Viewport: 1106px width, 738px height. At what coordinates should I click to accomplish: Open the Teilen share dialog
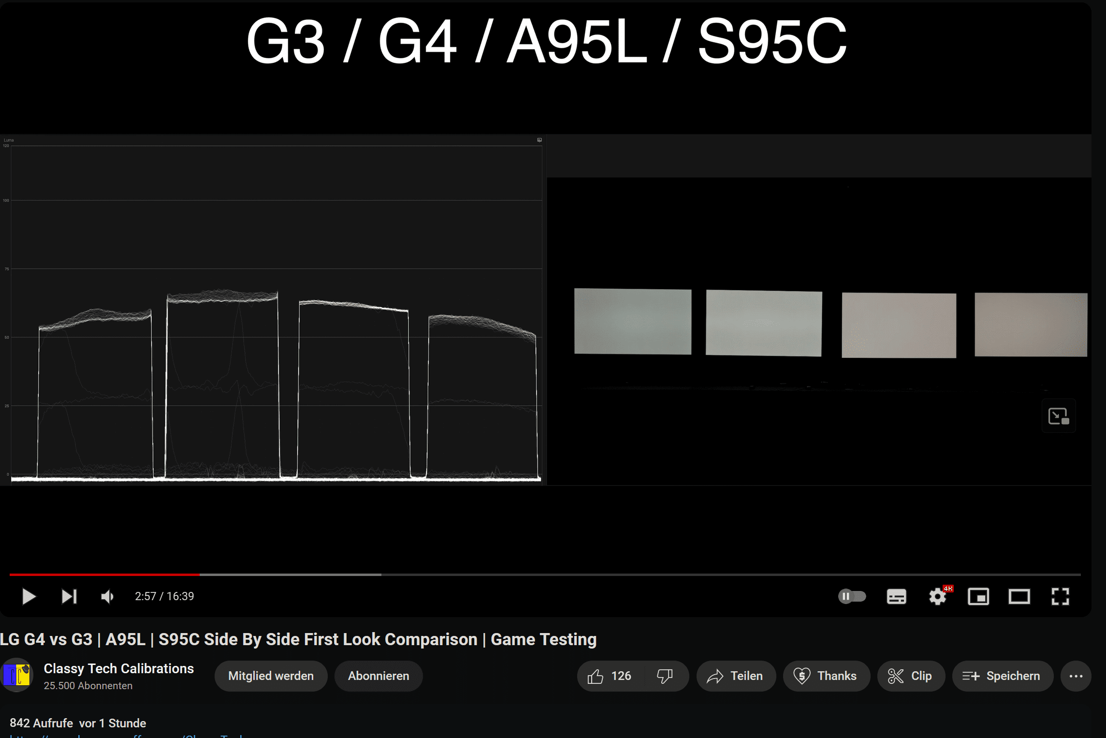point(736,676)
